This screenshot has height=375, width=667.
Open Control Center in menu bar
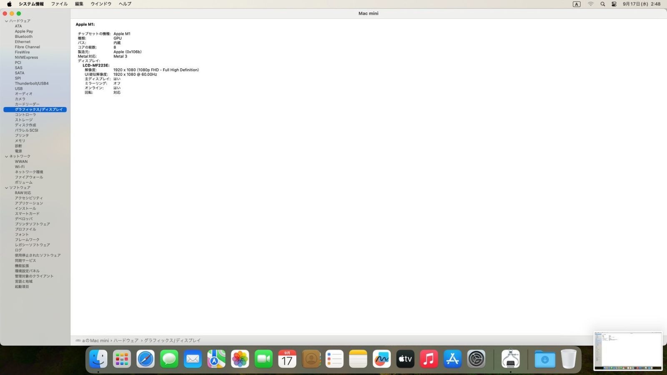(x=614, y=4)
